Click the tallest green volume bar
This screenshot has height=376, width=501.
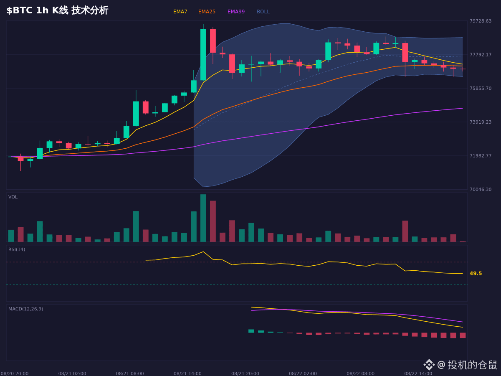(x=203, y=218)
